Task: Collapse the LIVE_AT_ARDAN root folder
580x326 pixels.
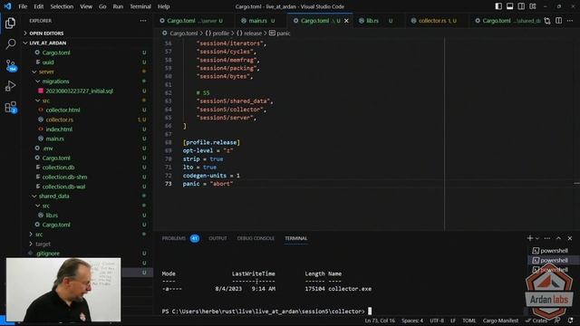Action: (48, 43)
